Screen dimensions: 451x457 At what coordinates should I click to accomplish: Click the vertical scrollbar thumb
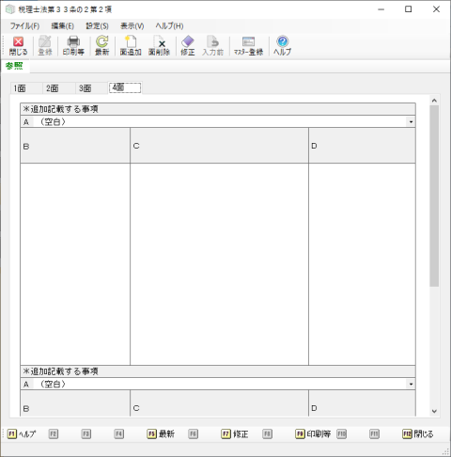click(x=434, y=196)
